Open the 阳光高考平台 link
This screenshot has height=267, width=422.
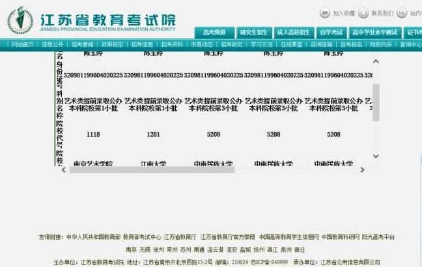pos(378,237)
